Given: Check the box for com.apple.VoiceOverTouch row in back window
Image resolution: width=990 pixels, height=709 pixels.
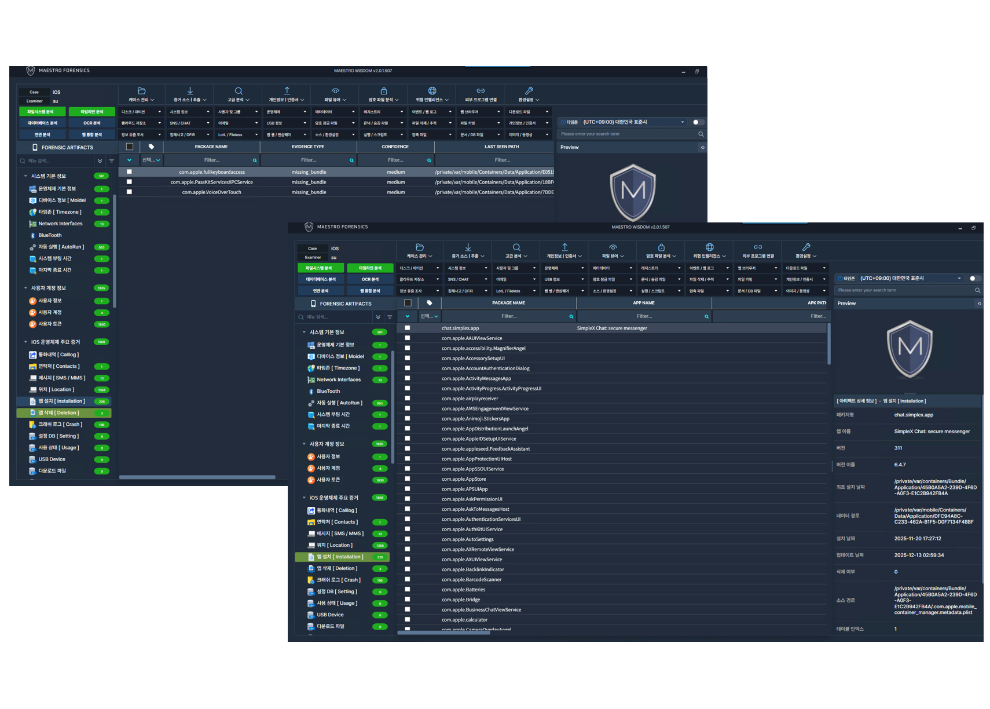Looking at the screenshot, I should [129, 192].
